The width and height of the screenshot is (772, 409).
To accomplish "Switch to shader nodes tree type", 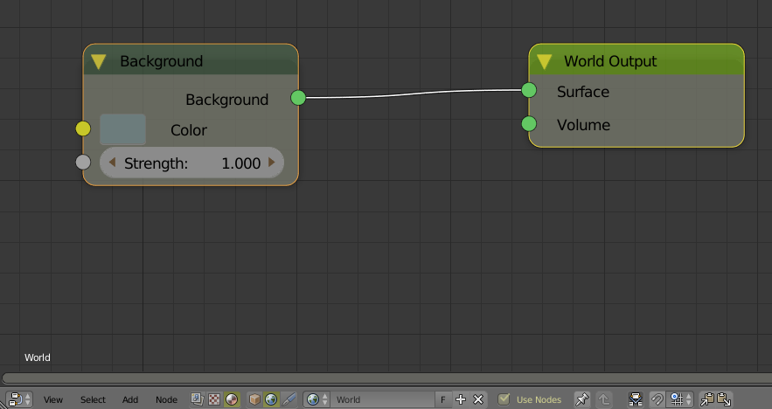I will click(232, 399).
